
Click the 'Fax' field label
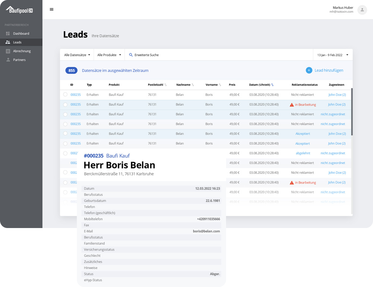click(87, 225)
